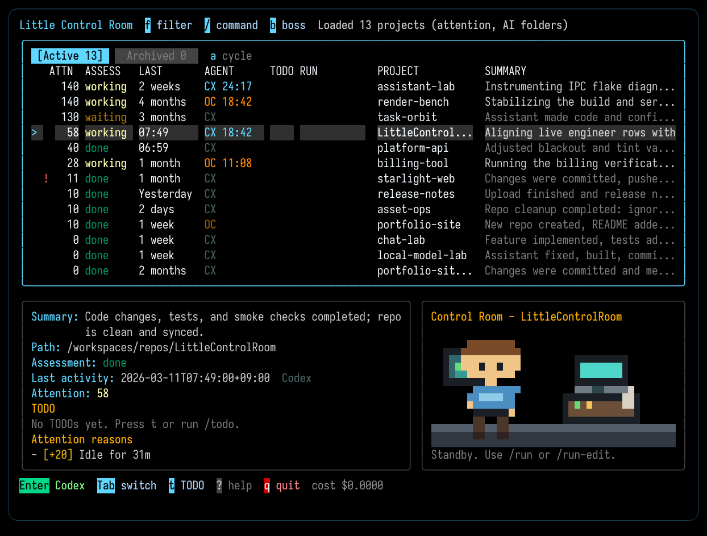Click the green Enter key badge

pyautogui.click(x=34, y=485)
